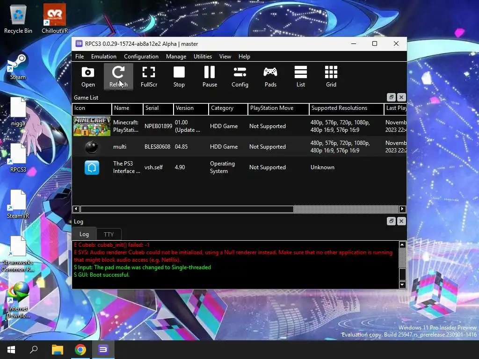Switch to List view
479x359 pixels.
(301, 77)
